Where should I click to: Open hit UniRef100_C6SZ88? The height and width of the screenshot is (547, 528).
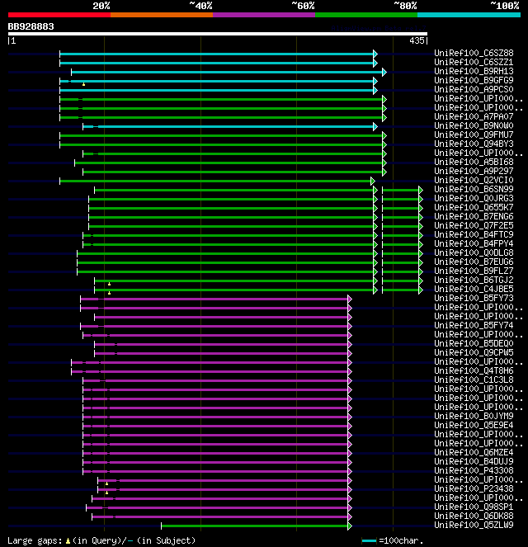coord(474,53)
